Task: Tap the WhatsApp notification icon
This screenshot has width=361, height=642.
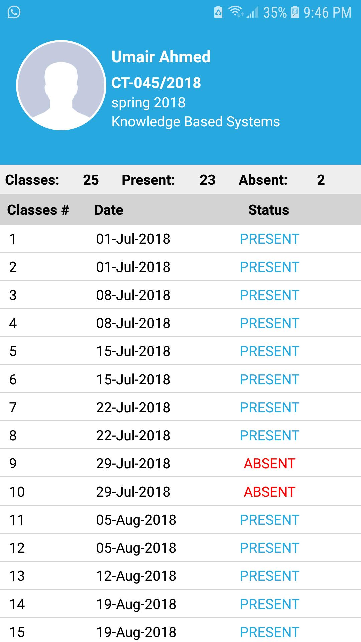Action: click(x=14, y=13)
